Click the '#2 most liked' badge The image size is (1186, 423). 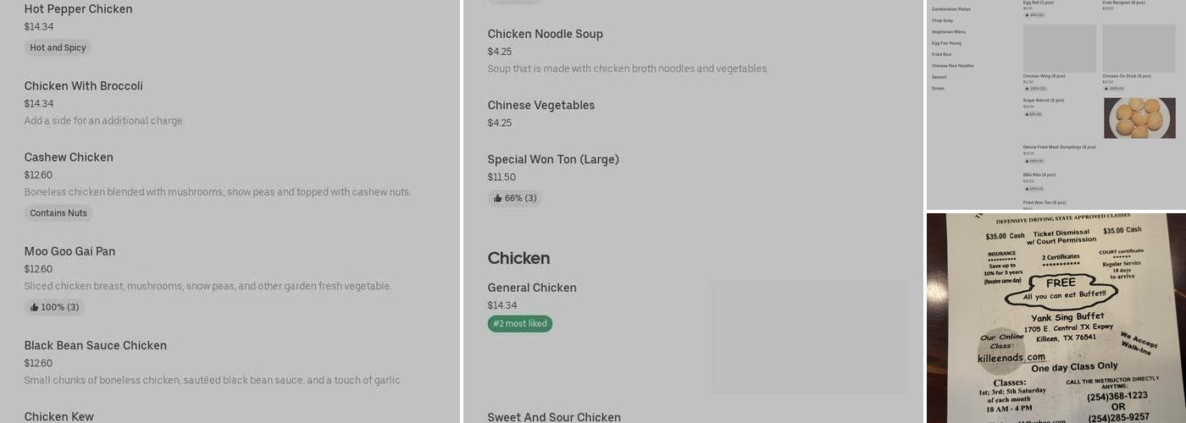[x=520, y=324]
